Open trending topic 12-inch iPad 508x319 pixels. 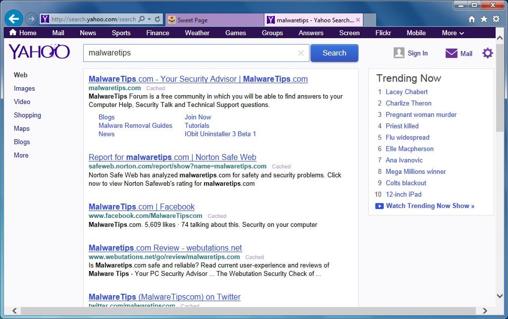(404, 194)
